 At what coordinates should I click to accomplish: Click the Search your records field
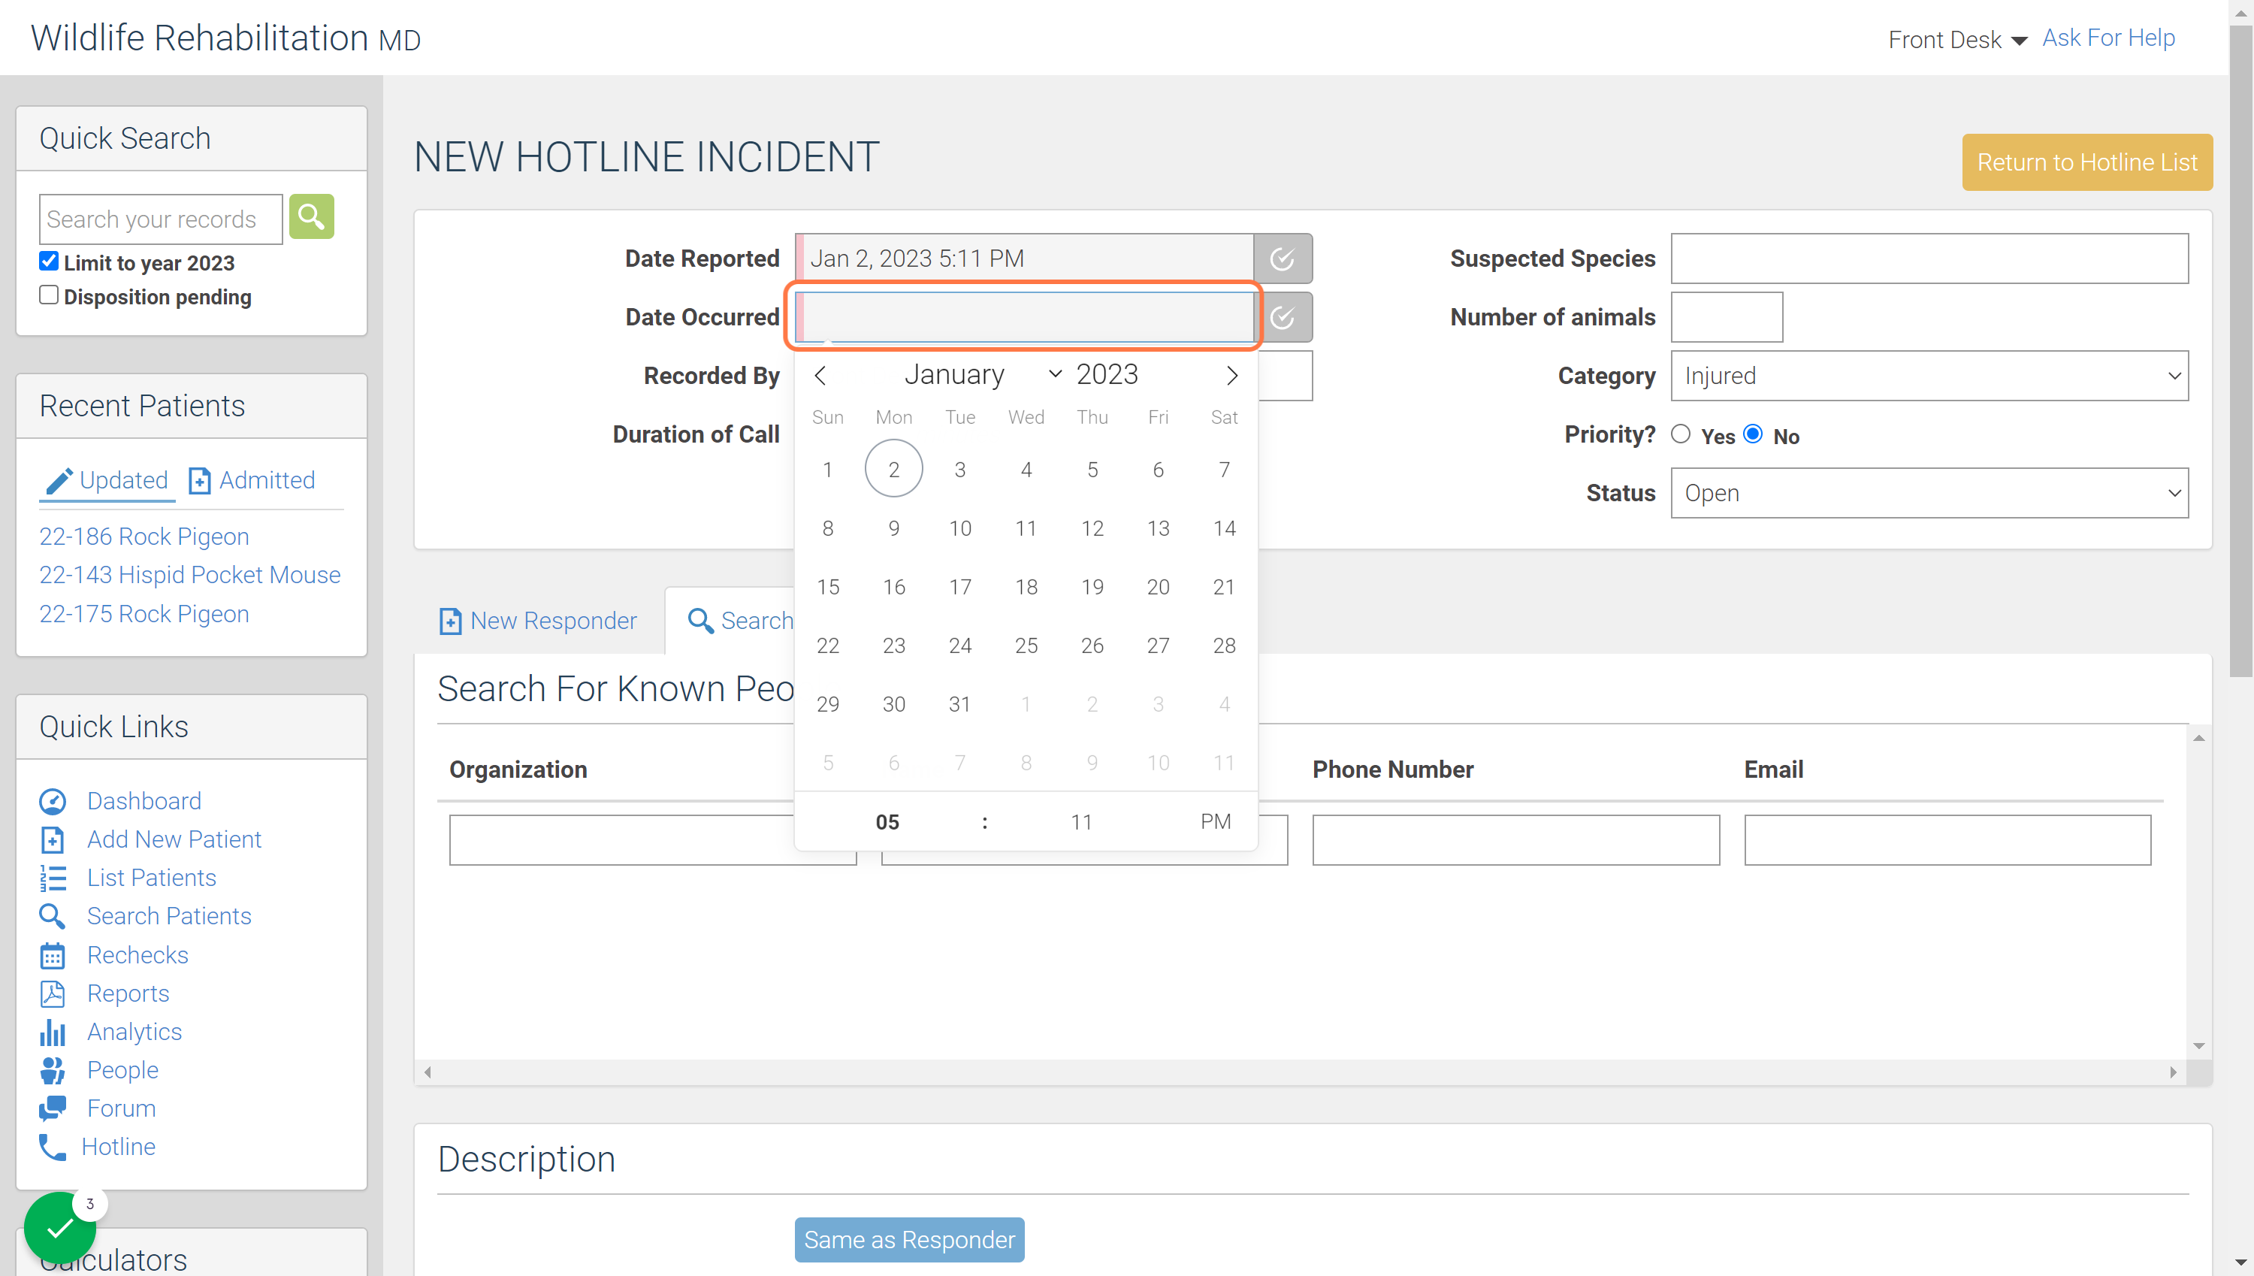162,219
